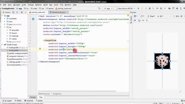Click the editor horizontal scrollbar
Image resolution: width=185 pixels, height=104 pixels.
pos(77,91)
